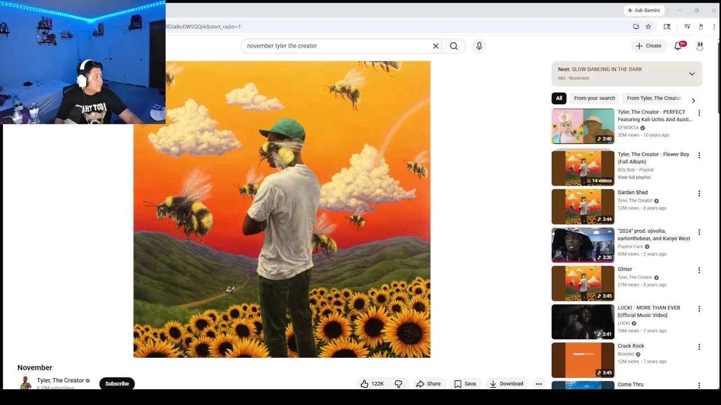The width and height of the screenshot is (721, 405).
Task: Open options menu for Glitter
Action: click(699, 270)
